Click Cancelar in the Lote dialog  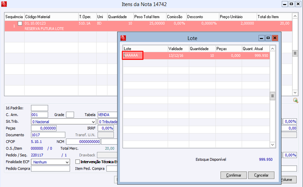tap(261, 175)
